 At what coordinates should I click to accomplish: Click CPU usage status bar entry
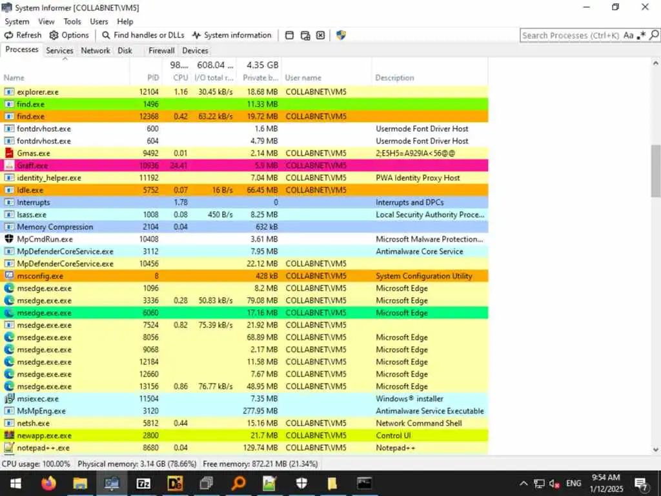36,464
